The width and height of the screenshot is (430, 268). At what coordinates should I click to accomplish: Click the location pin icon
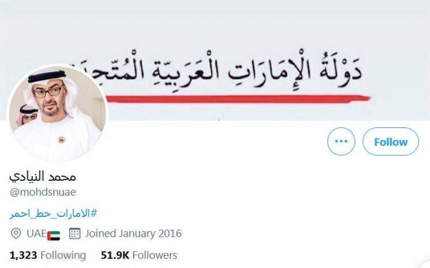[x=15, y=234]
